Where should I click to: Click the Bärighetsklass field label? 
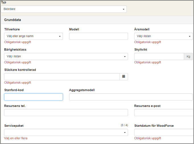16,49
